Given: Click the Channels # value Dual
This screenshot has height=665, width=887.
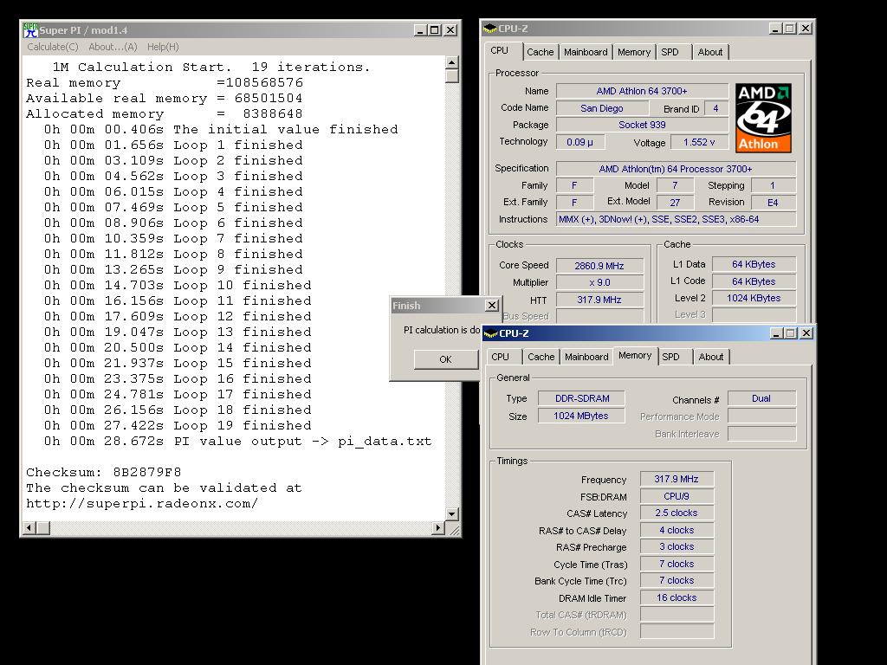Looking at the screenshot, I should coord(761,398).
